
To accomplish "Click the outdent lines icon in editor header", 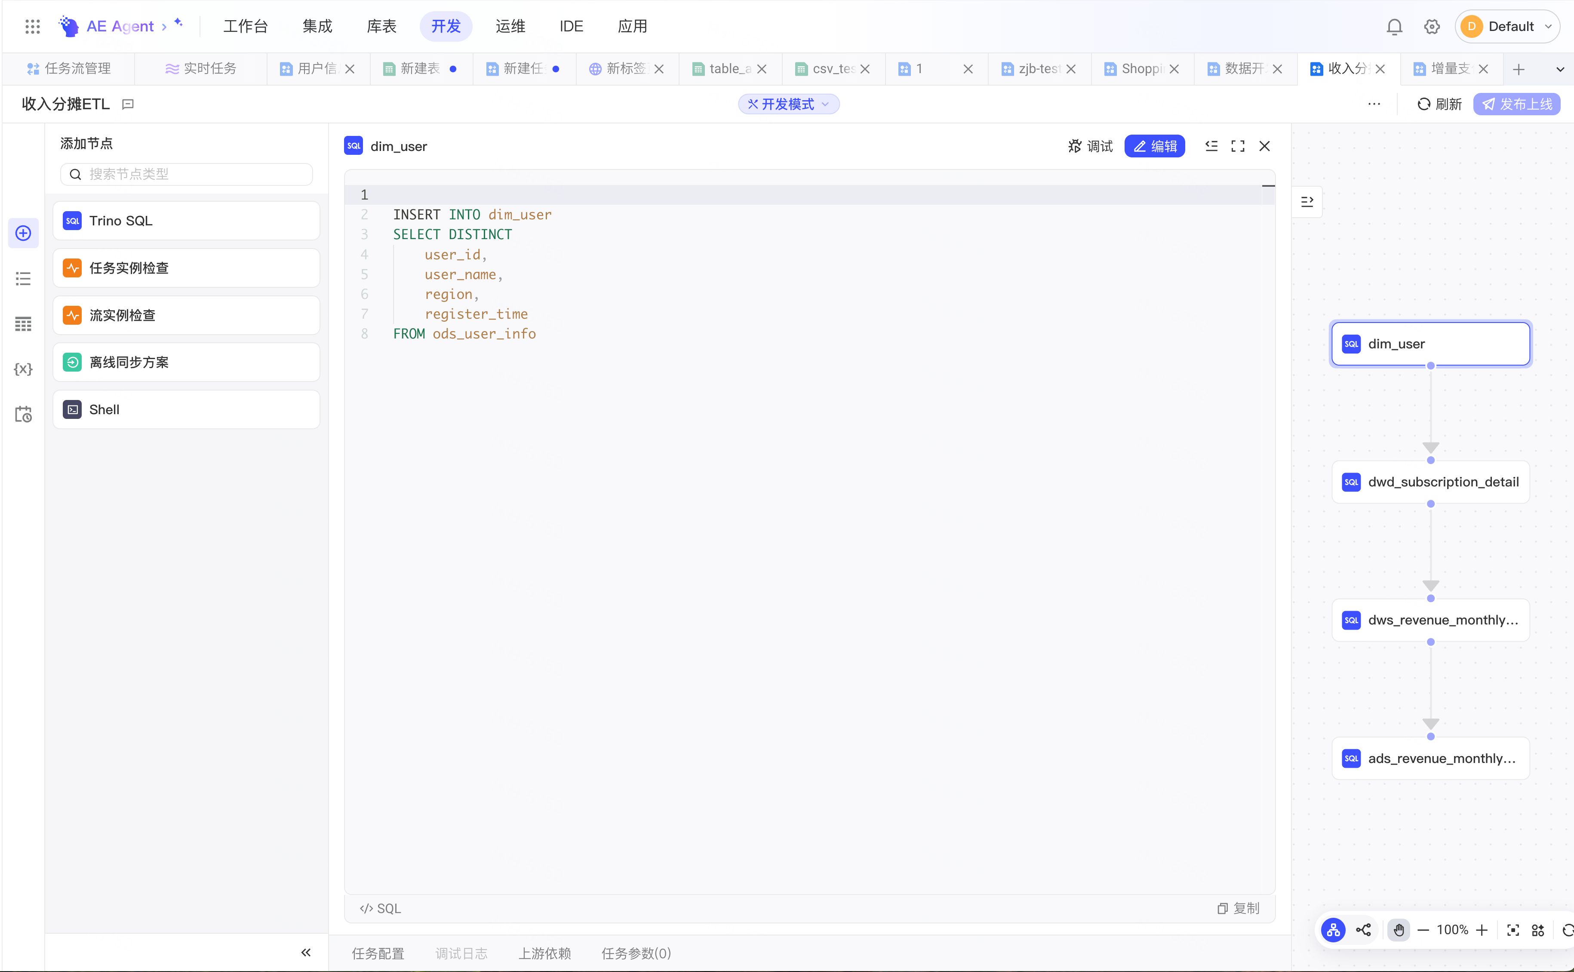I will click(x=1211, y=146).
